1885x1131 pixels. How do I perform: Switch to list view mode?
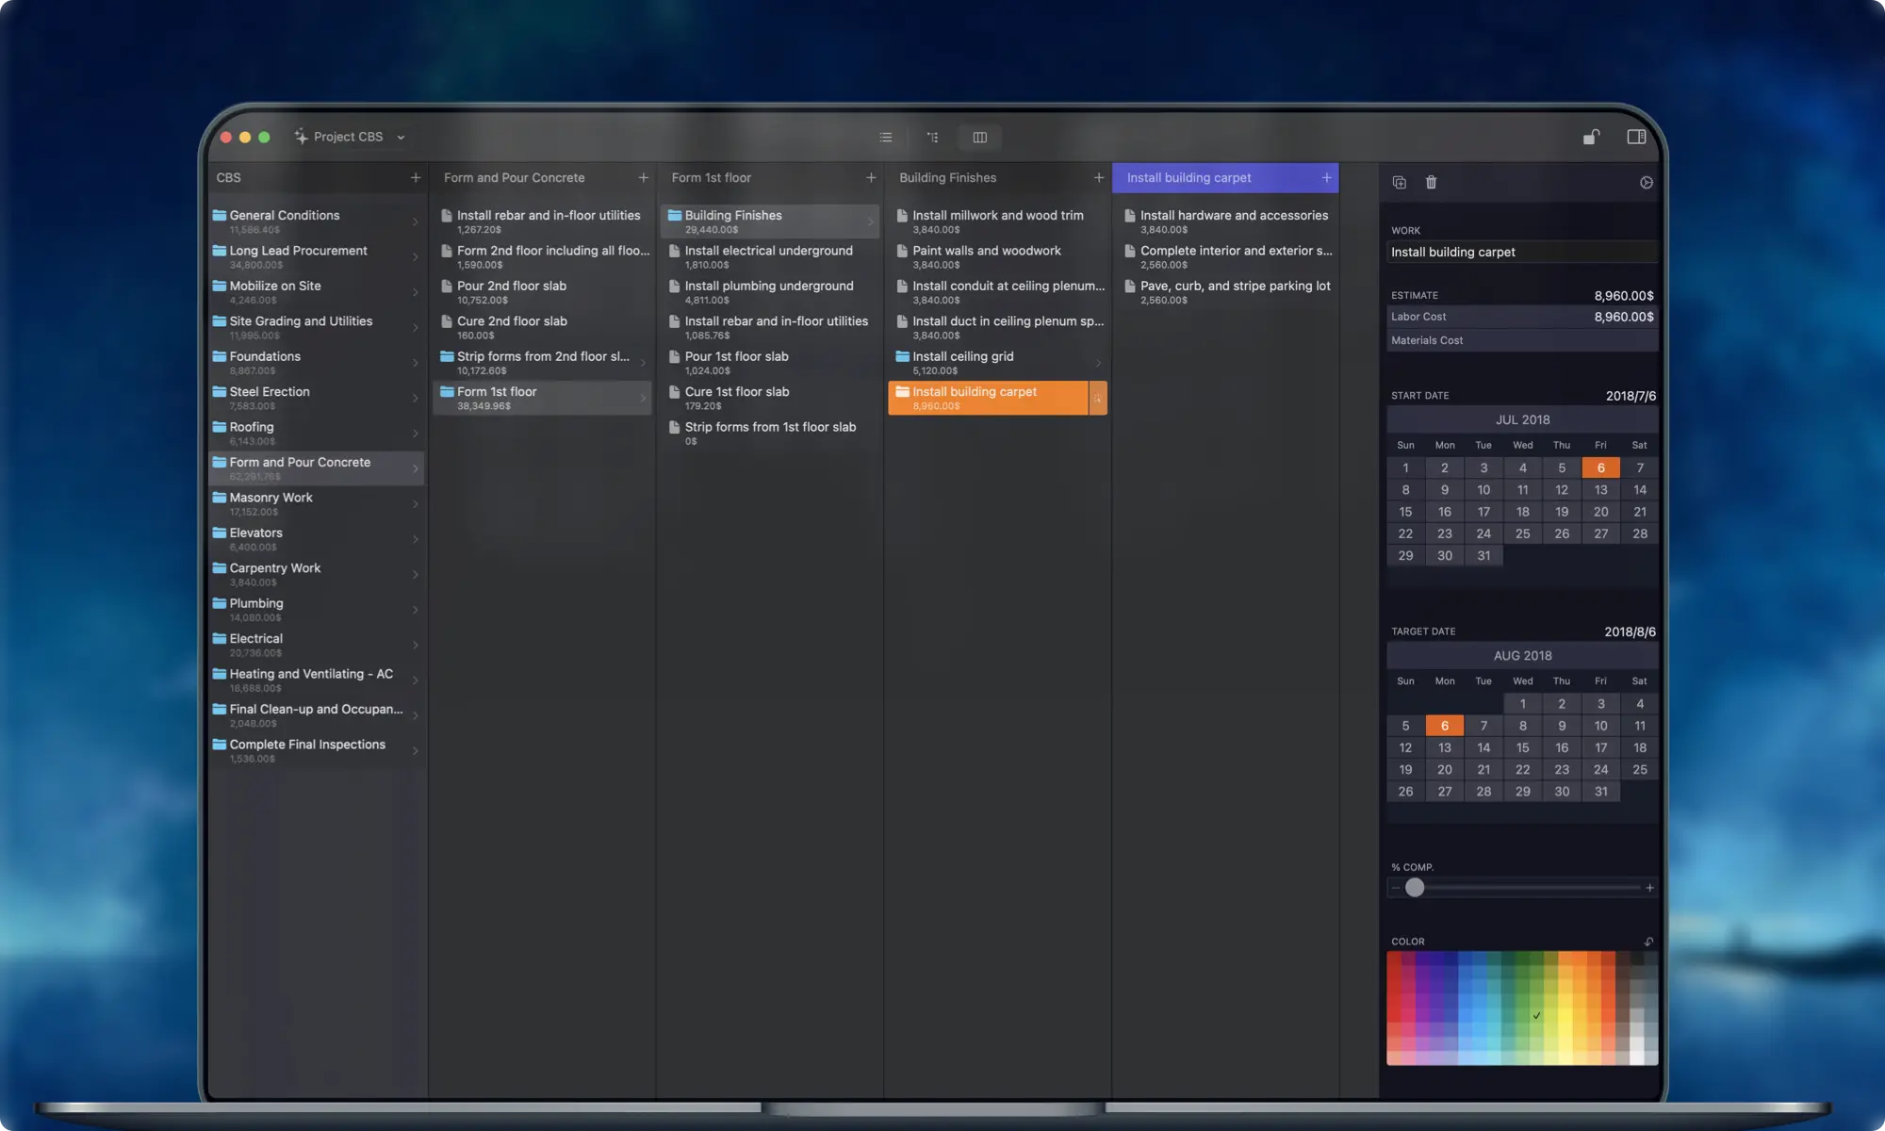pos(885,138)
